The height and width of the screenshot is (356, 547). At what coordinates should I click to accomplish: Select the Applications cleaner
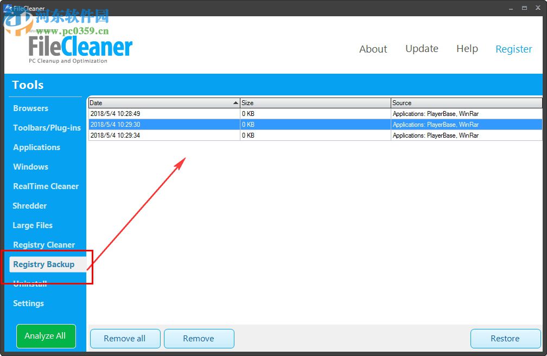(x=36, y=147)
